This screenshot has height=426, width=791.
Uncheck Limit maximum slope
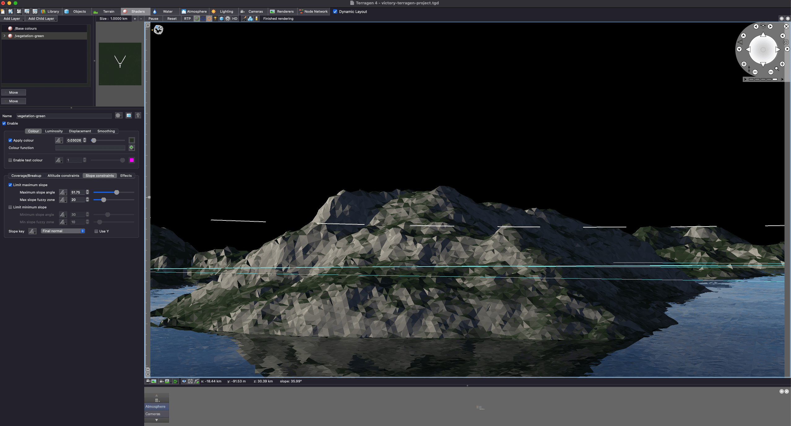point(10,185)
